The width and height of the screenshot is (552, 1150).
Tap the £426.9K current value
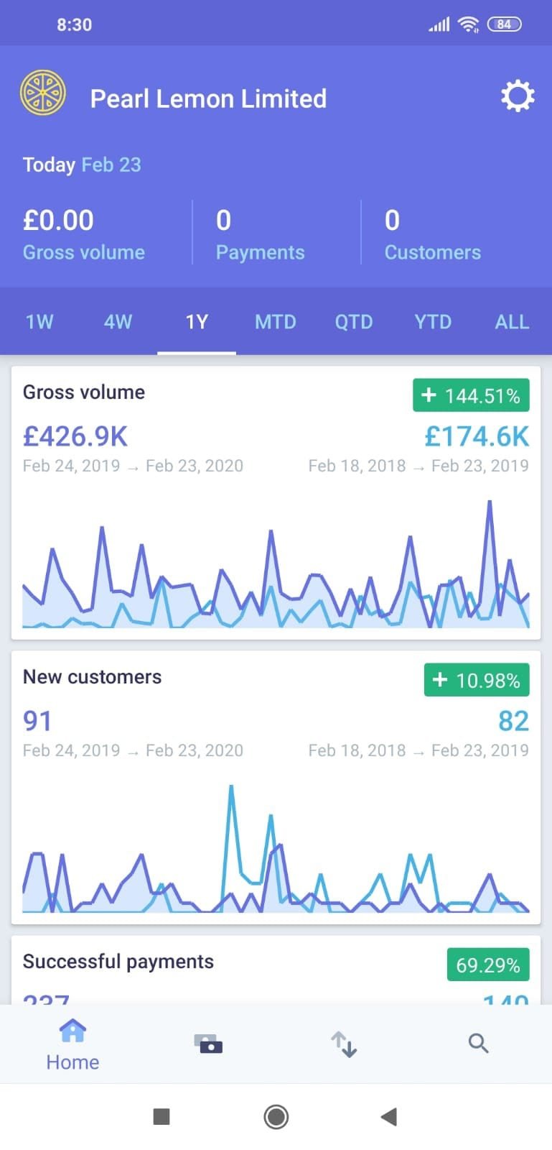[75, 436]
